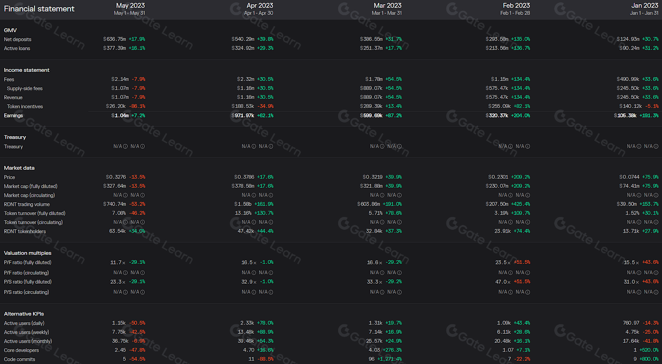Image resolution: width=662 pixels, height=364 pixels.
Task: Click the RDNT tokenholders row label
Action: [26, 231]
